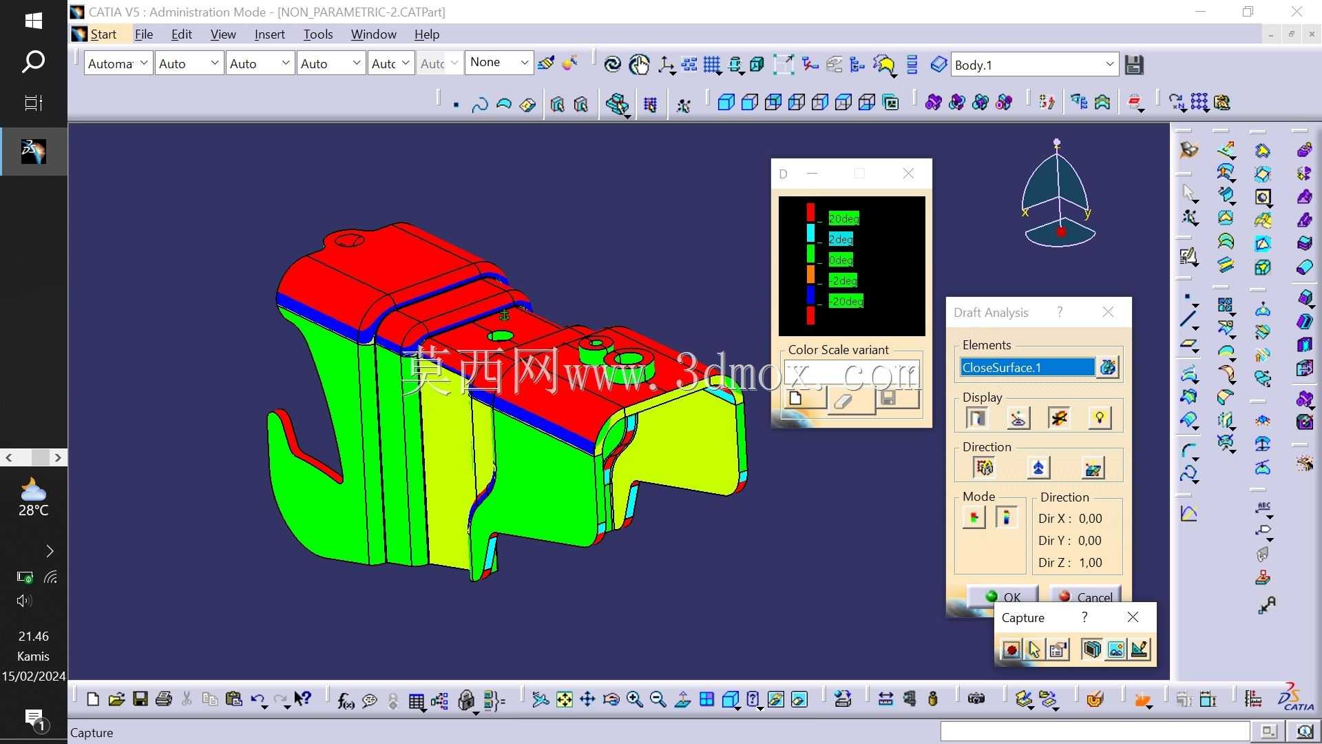Open Windows search from the taskbar
The image size is (1322, 744).
[x=33, y=62]
